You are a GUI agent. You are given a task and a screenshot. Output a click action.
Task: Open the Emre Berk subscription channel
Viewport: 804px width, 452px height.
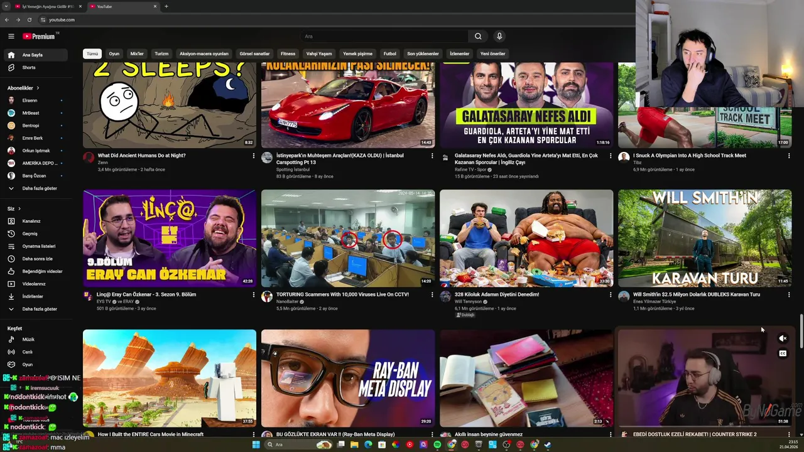point(35,138)
